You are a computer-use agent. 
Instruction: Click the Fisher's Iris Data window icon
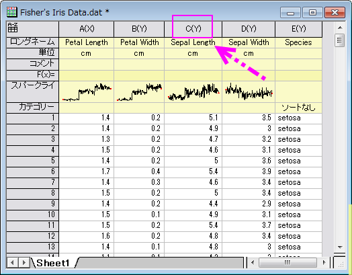coord(11,12)
